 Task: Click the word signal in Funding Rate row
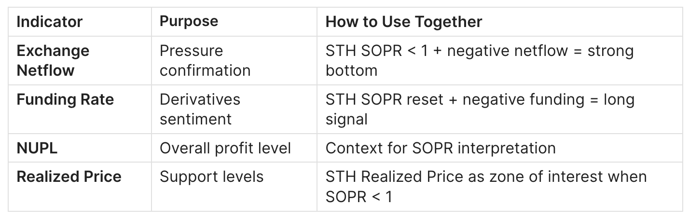(x=346, y=119)
